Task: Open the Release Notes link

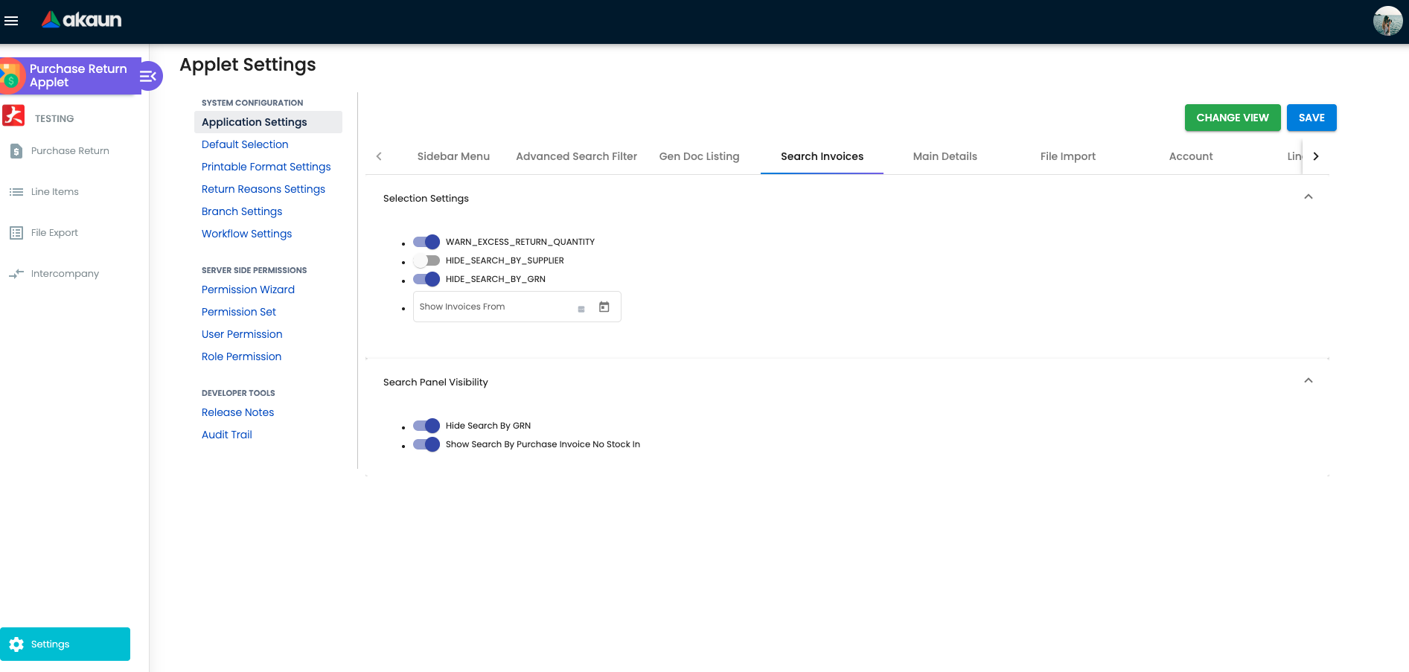Action: click(x=238, y=412)
